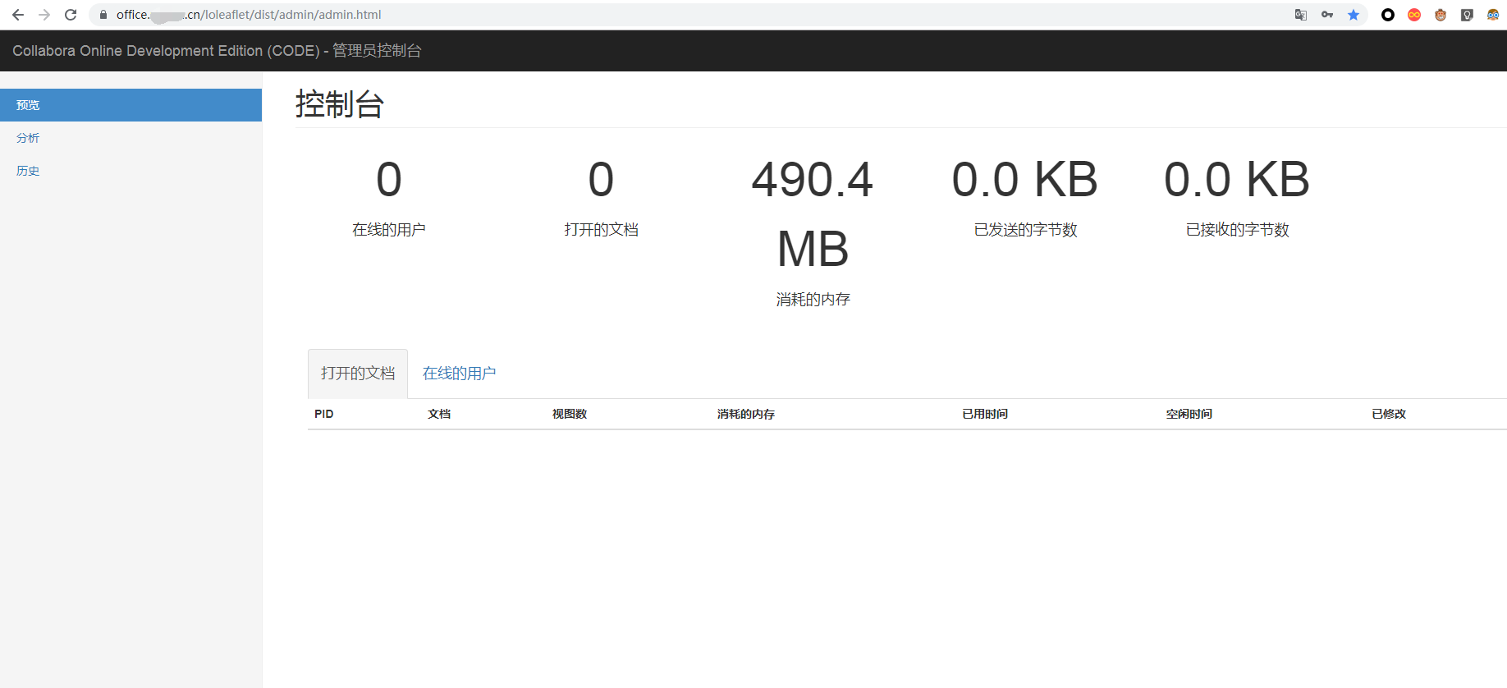
Task: Click the 打开的文档 label under the counters
Action: [x=602, y=230]
